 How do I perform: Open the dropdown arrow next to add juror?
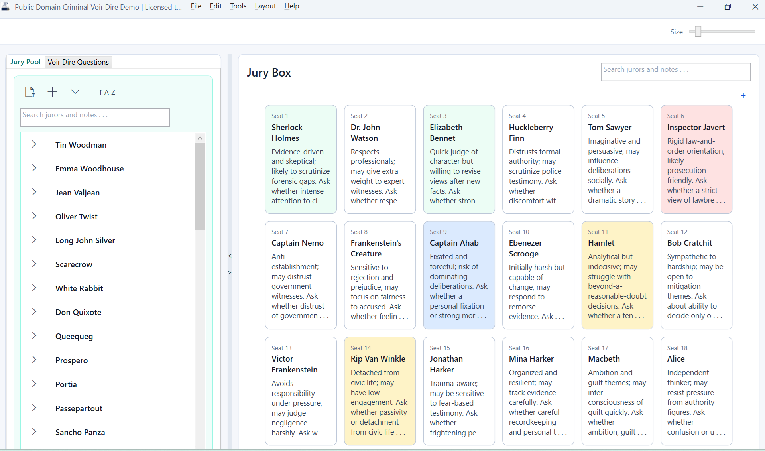coord(75,92)
